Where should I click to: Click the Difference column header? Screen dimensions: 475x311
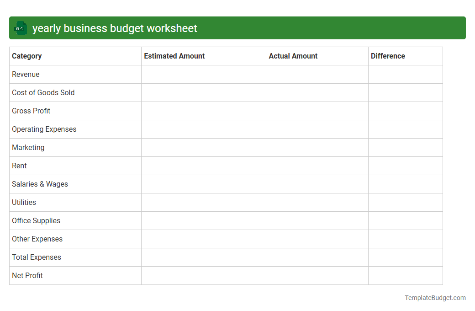388,56
